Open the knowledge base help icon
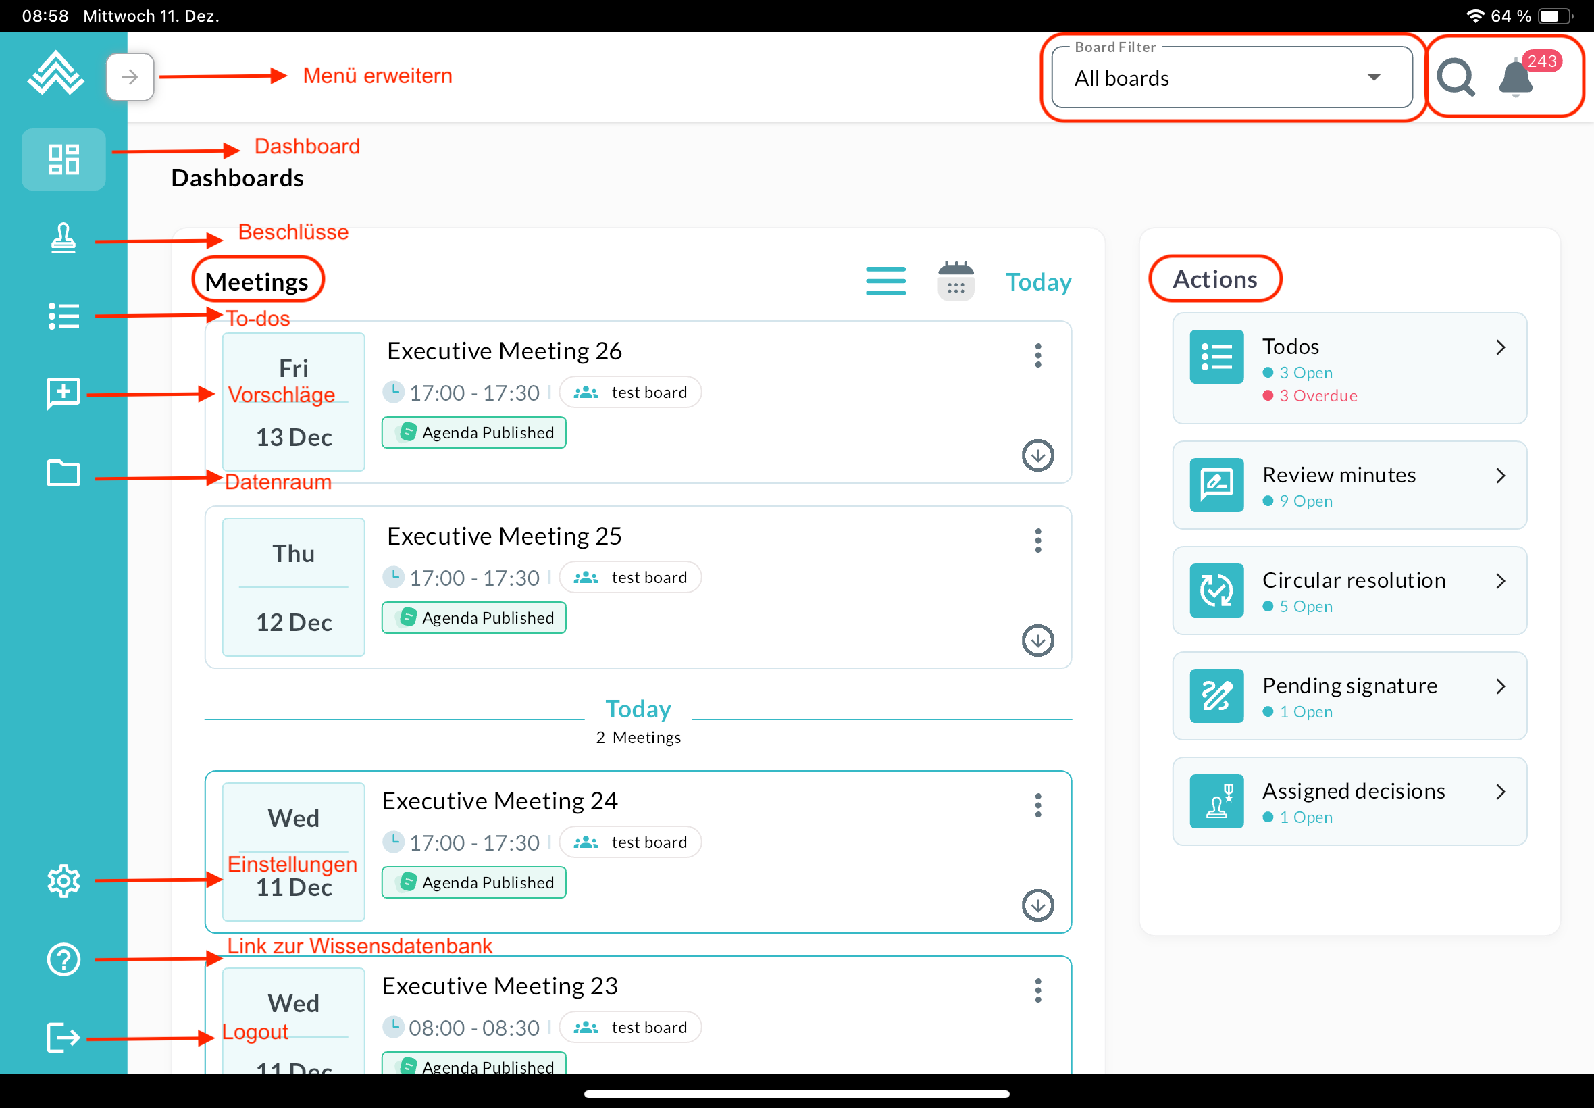 point(63,959)
